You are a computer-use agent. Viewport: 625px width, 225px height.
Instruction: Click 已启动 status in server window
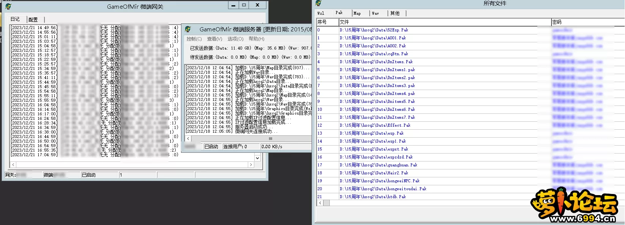pos(212,147)
